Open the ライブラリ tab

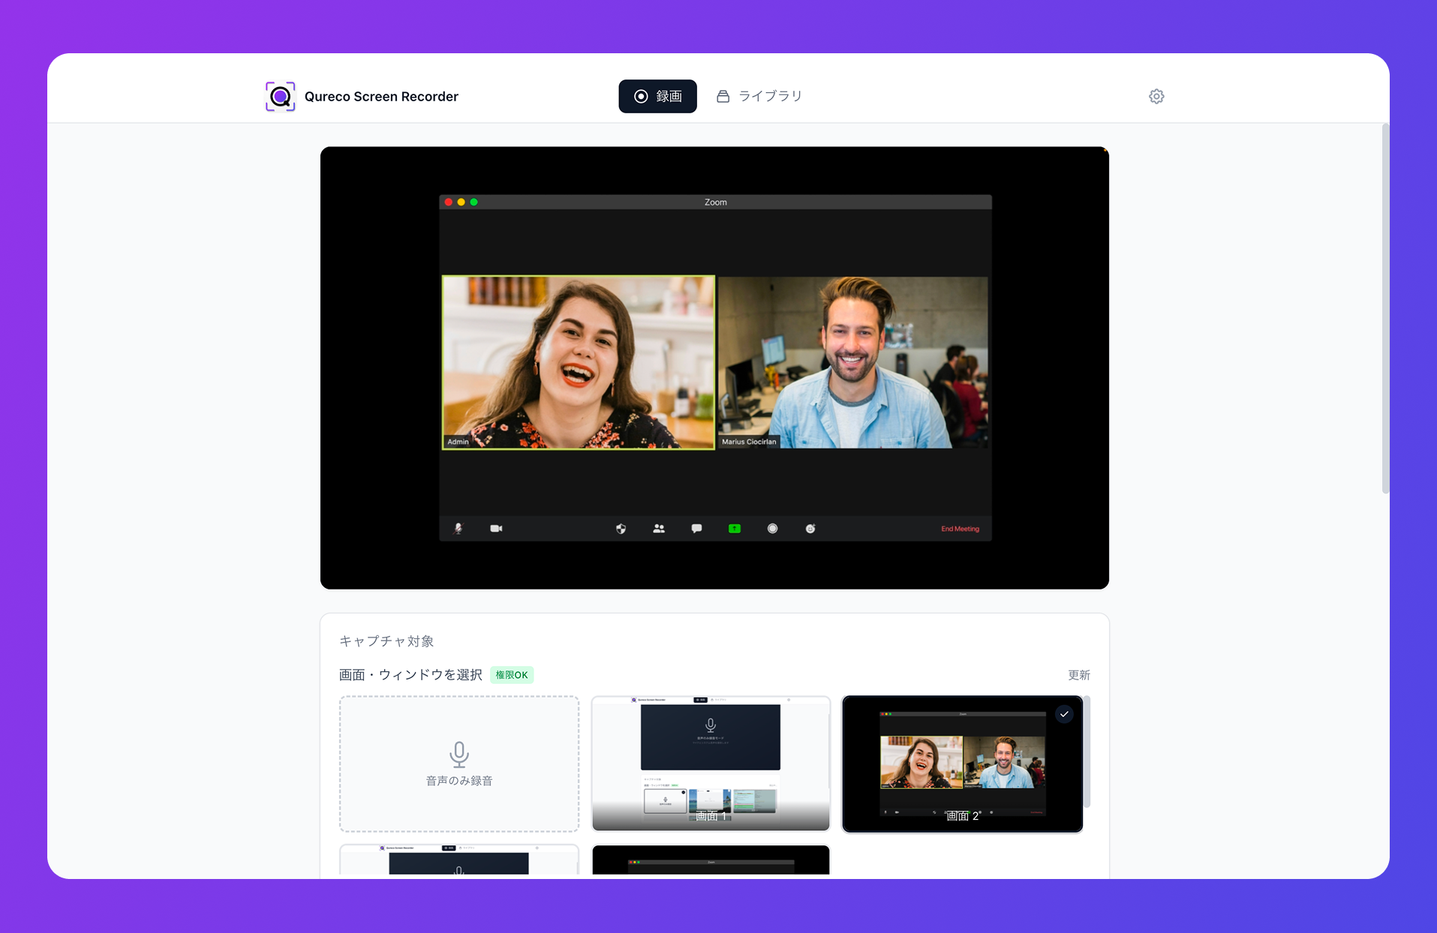(759, 96)
